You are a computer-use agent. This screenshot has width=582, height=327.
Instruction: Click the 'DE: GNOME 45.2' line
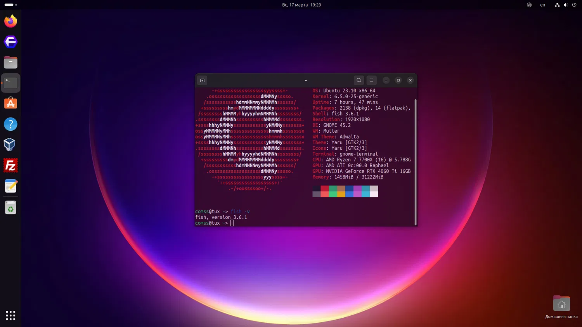[331, 125]
